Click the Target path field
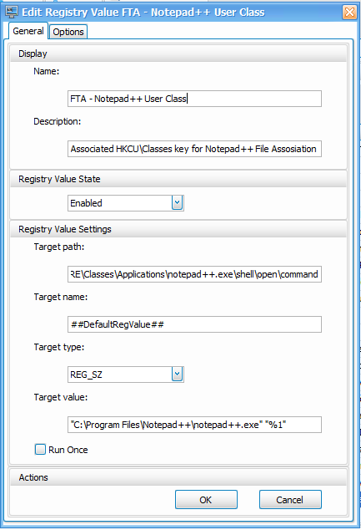Screen dimensions: 361x530 (194, 274)
